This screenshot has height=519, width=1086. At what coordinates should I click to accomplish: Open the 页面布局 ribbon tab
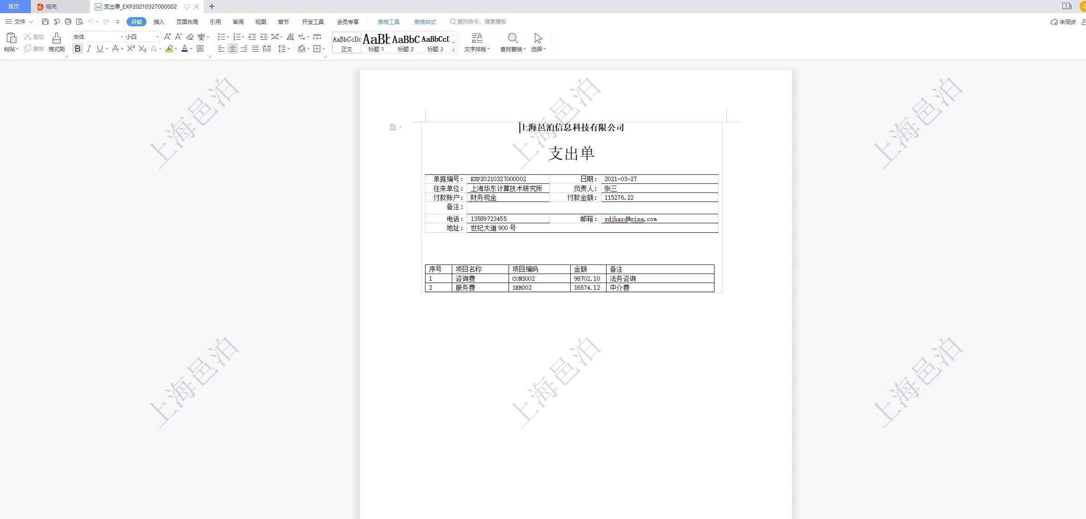click(187, 22)
